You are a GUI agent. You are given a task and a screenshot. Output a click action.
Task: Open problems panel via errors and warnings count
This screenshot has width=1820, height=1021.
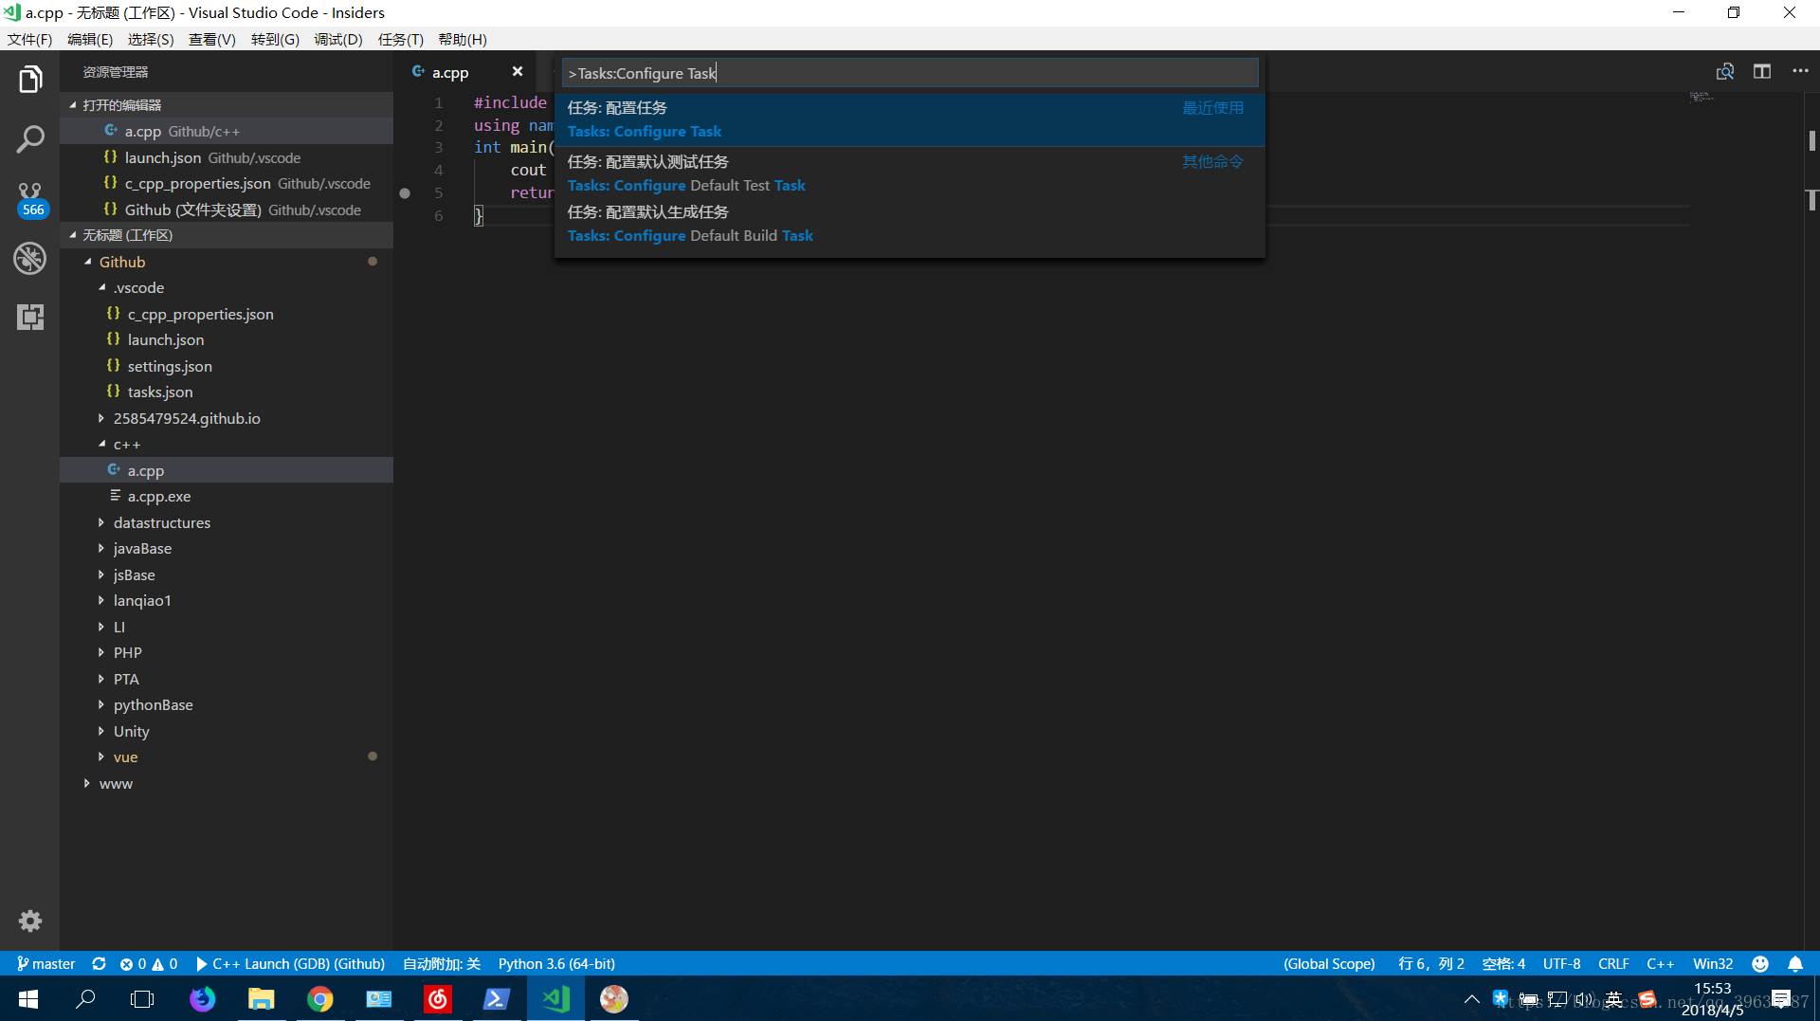pyautogui.click(x=149, y=963)
